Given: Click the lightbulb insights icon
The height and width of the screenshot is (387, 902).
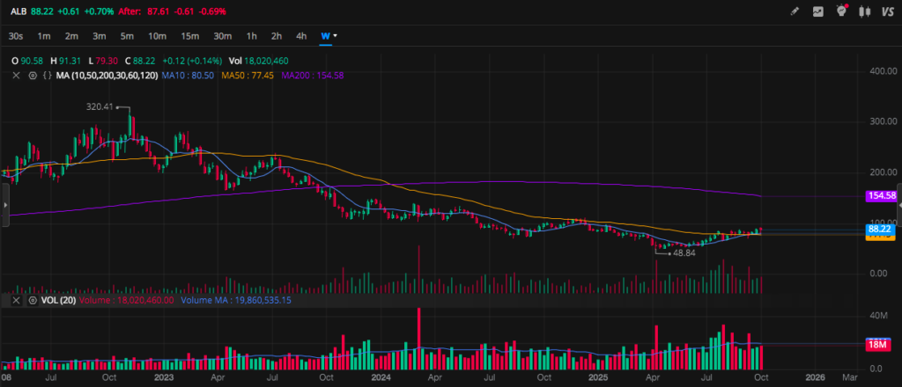Looking at the screenshot, I should tap(841, 11).
